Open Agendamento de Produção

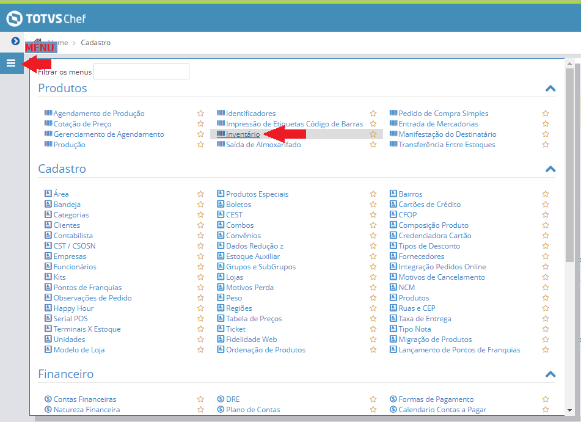(x=99, y=114)
